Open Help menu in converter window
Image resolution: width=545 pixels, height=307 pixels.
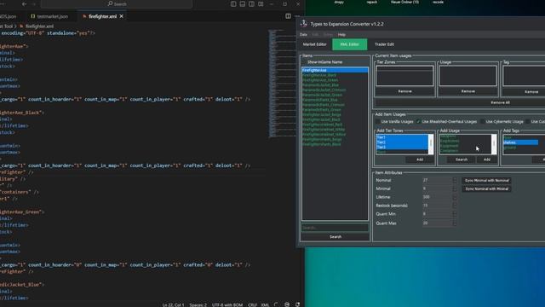pyautogui.click(x=341, y=34)
